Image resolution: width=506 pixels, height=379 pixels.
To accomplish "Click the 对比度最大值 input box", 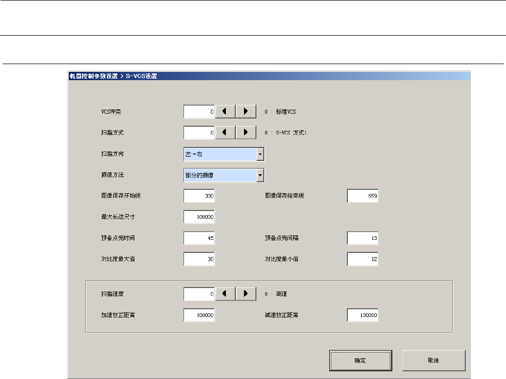I will coord(199,260).
